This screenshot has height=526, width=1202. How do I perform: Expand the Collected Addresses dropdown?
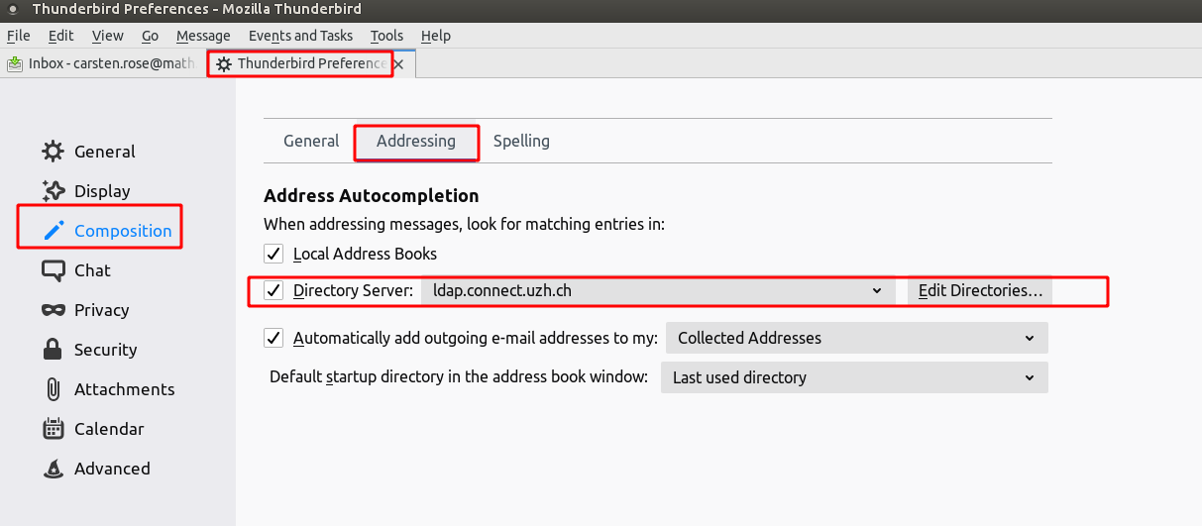click(x=856, y=339)
